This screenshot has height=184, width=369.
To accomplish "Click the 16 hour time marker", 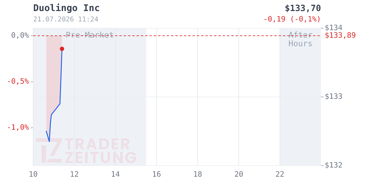I will (157, 174).
